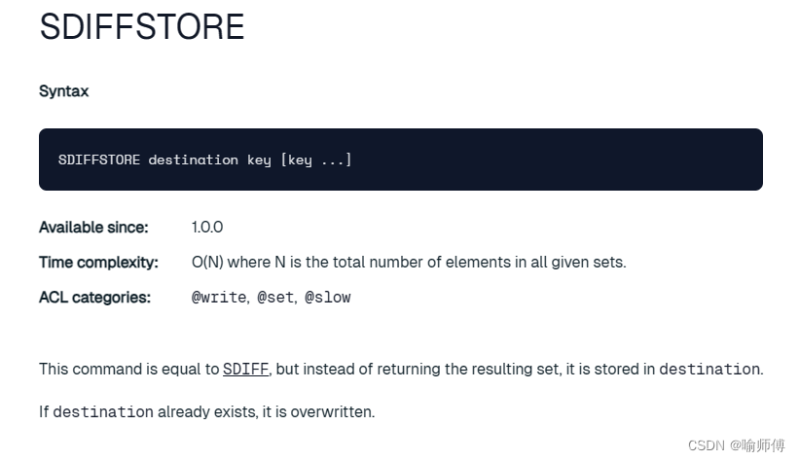Screen dimensions: 800x461
Task: Click the O(N) complexity description
Action: [x=409, y=263]
